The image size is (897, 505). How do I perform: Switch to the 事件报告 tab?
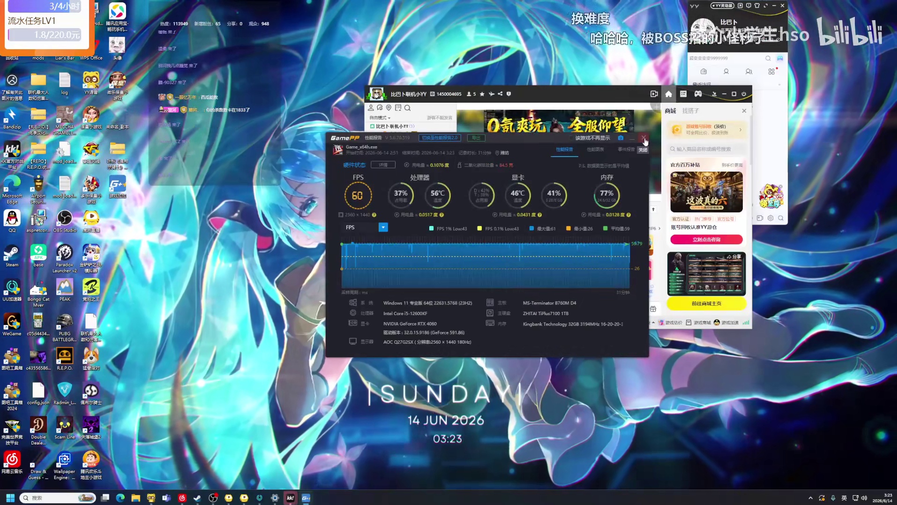(626, 150)
